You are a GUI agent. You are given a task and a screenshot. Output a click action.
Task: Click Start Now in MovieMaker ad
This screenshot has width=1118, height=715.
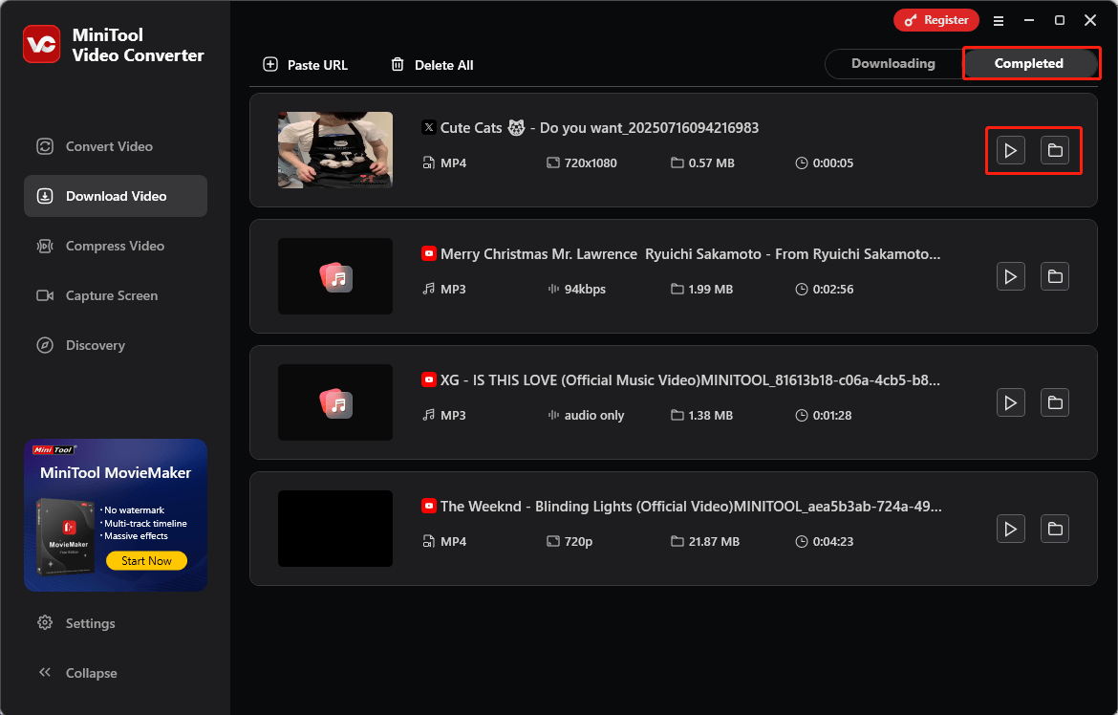pyautogui.click(x=146, y=561)
